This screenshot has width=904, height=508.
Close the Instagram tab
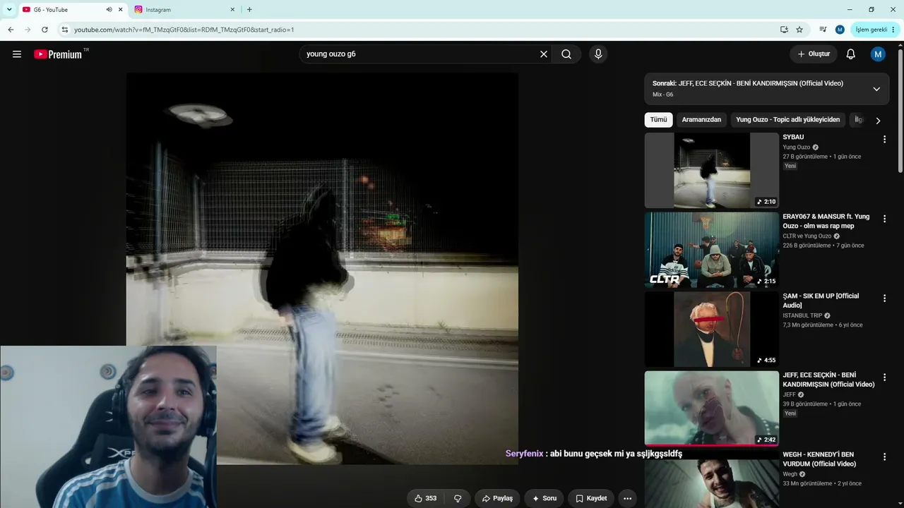[x=232, y=10]
